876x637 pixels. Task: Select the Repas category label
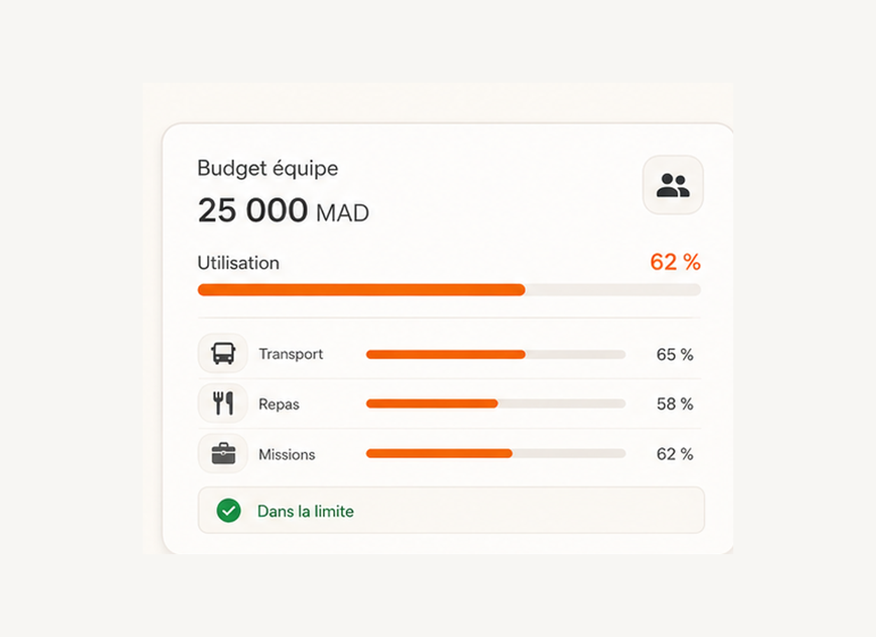coord(278,404)
